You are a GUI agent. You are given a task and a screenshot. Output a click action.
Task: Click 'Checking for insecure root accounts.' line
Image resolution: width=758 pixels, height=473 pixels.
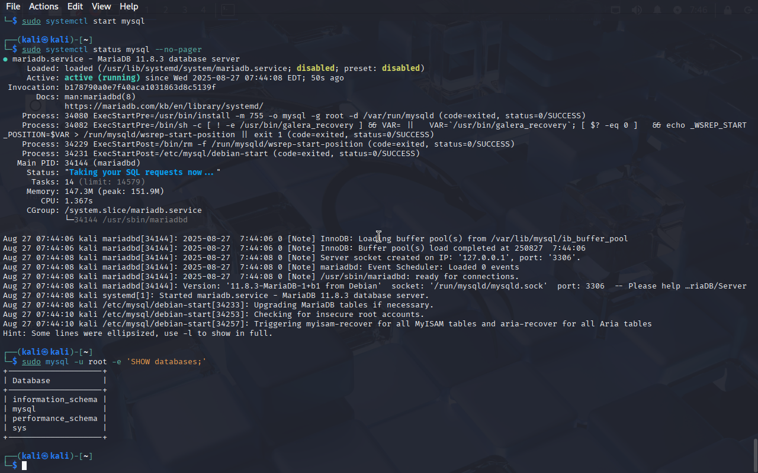click(214, 315)
